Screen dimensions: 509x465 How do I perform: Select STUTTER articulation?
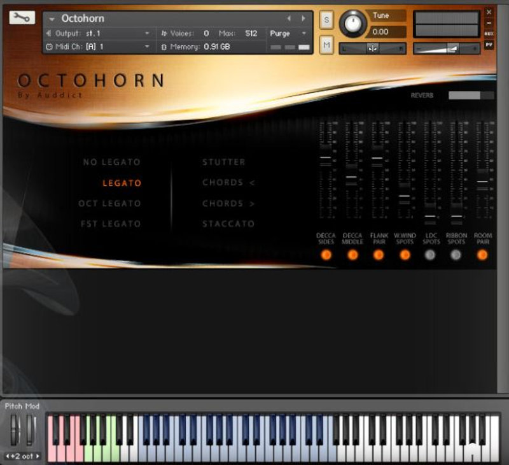point(224,162)
